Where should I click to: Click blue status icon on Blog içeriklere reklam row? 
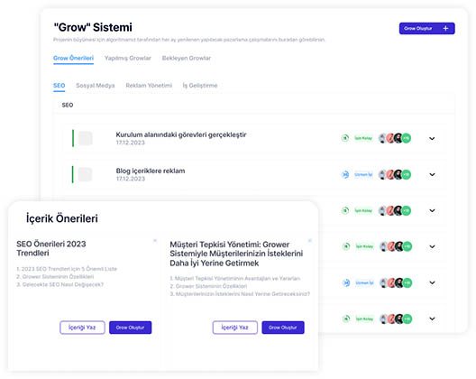[345, 174]
